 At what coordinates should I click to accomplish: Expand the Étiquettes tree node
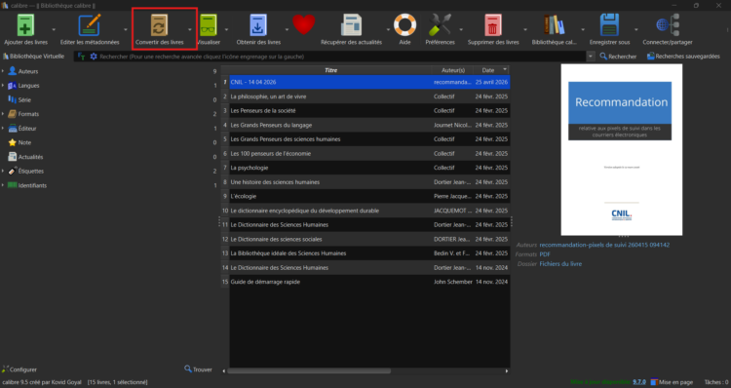click(x=3, y=172)
